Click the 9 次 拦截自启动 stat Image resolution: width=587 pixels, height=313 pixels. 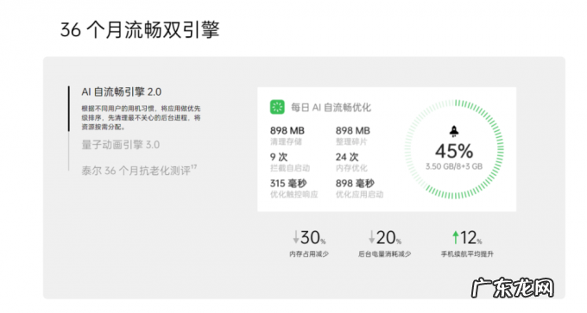[290, 162]
